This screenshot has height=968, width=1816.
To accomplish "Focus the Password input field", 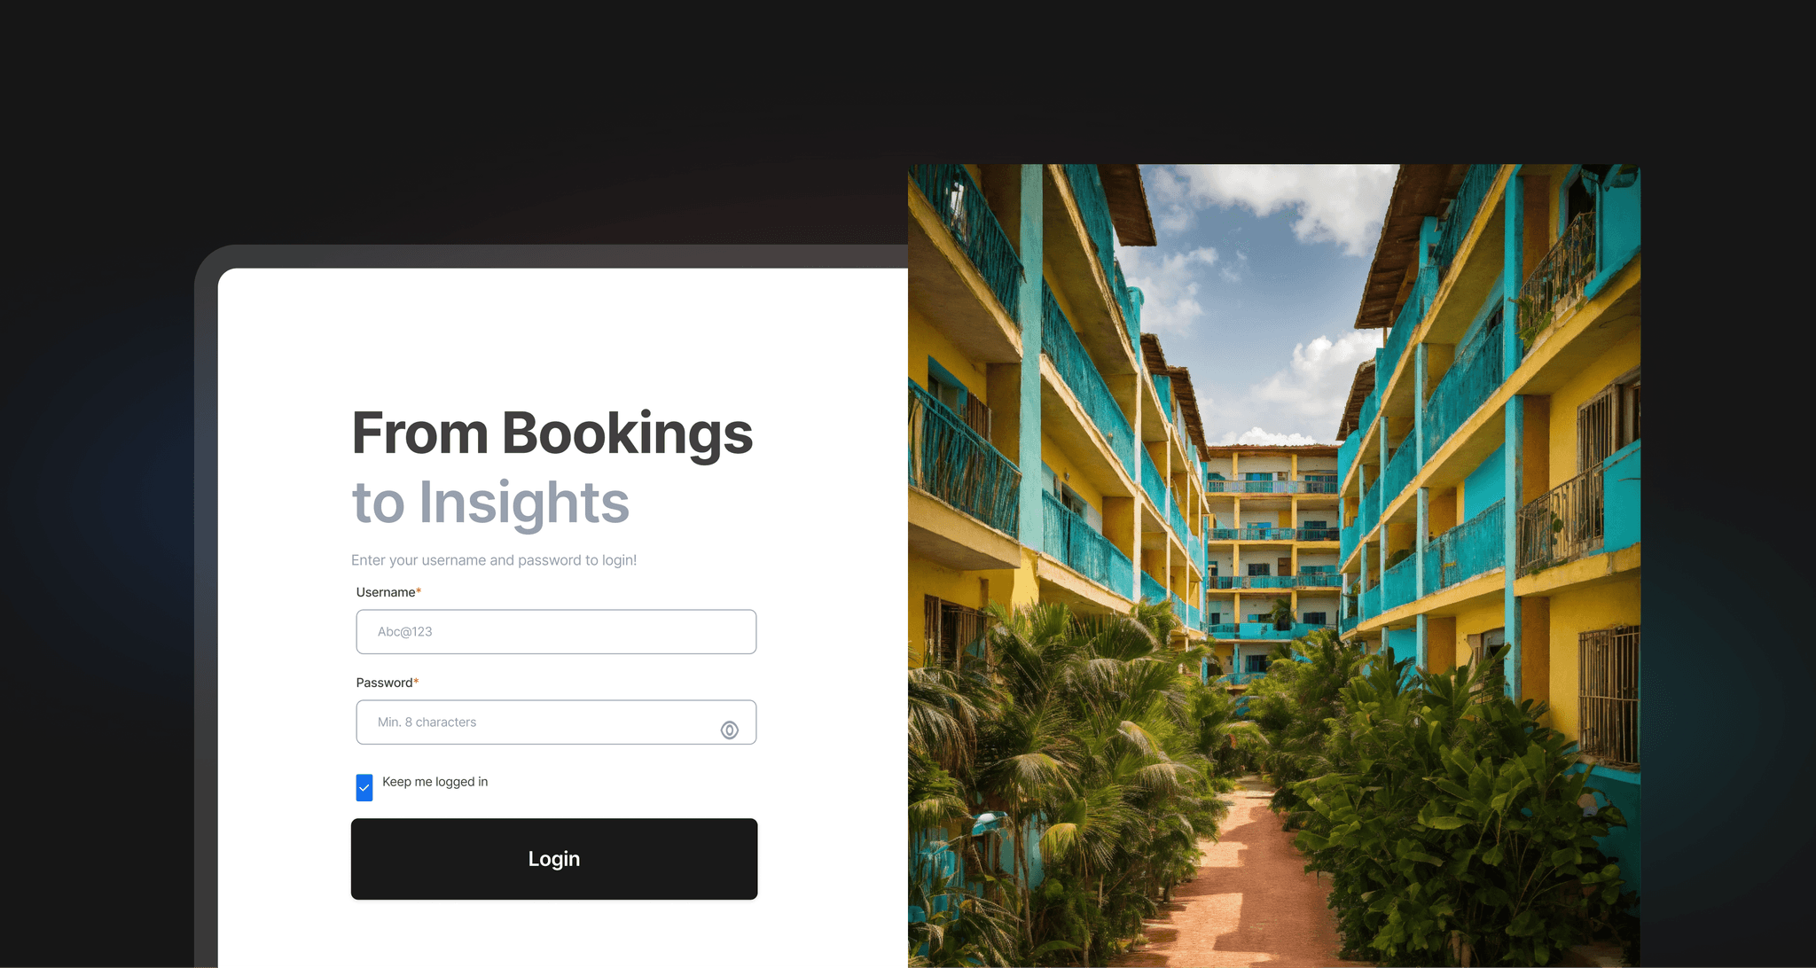I will [x=556, y=722].
